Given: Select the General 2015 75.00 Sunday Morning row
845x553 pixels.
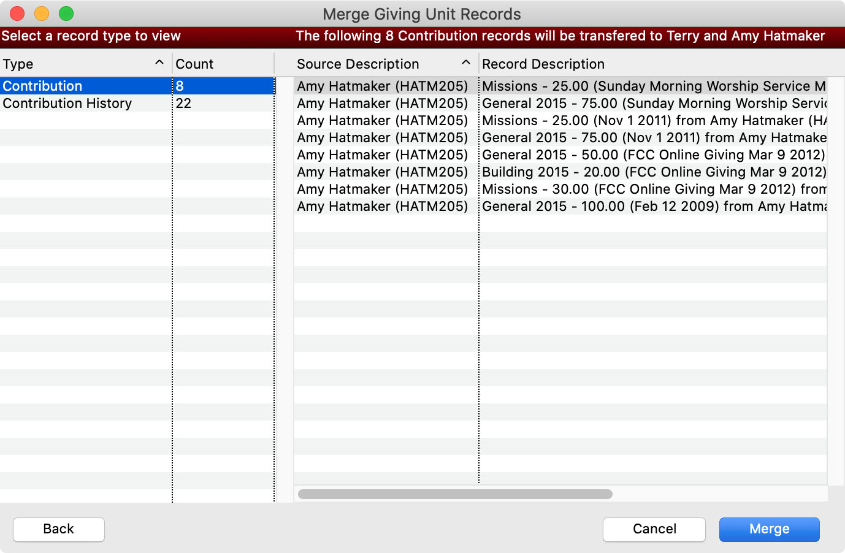Looking at the screenshot, I should coord(653,103).
